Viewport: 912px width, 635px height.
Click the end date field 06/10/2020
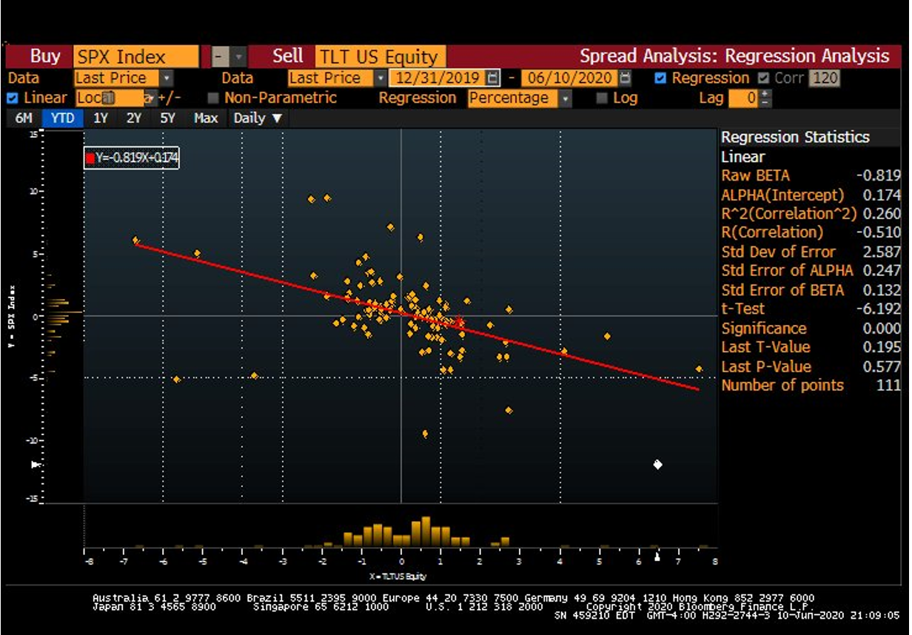pyautogui.click(x=569, y=78)
